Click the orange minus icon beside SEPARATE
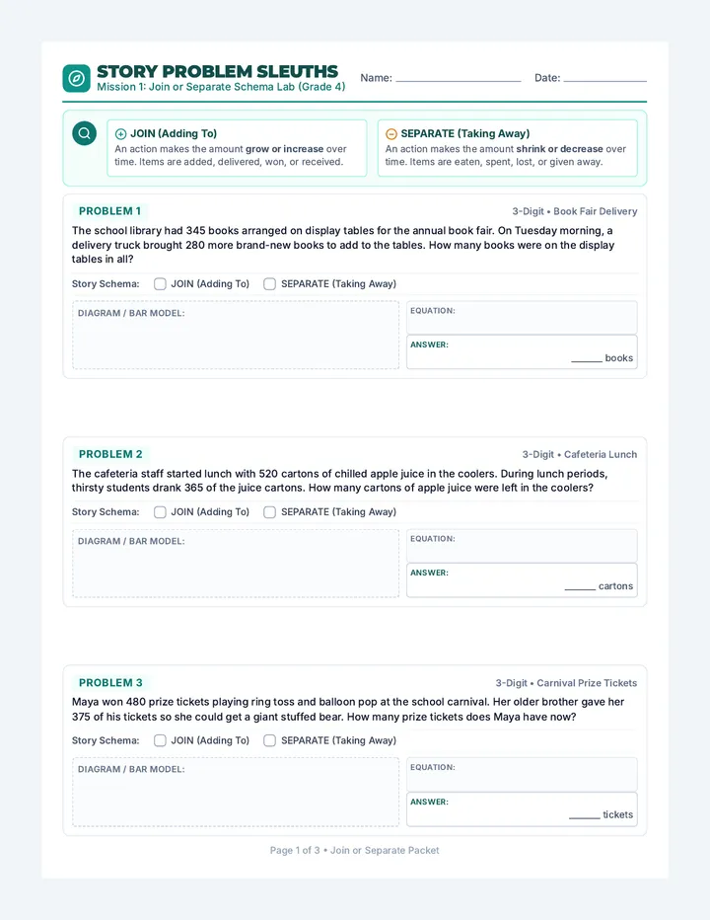710x920 pixels. (x=391, y=134)
